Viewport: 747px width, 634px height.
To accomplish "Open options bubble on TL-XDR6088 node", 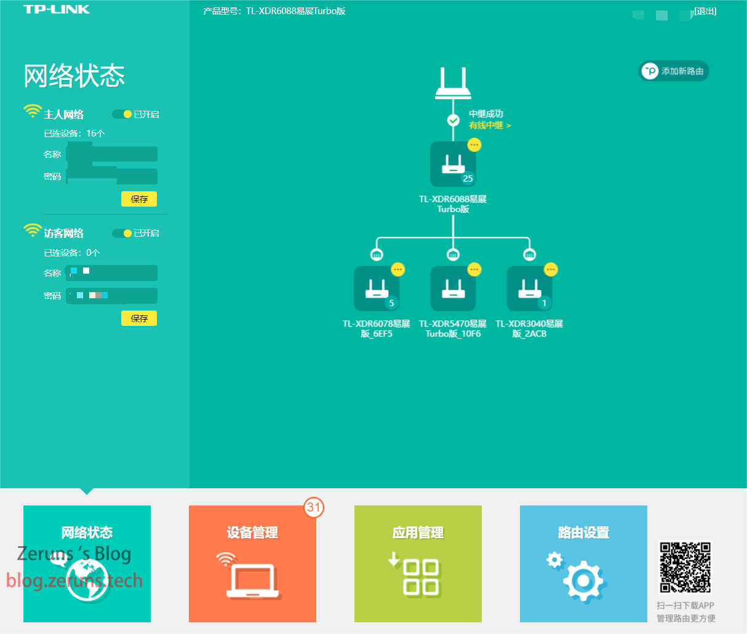I will 474,145.
